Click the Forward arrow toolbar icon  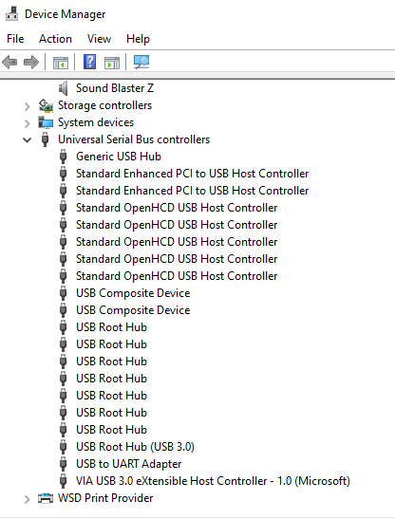pos(31,63)
